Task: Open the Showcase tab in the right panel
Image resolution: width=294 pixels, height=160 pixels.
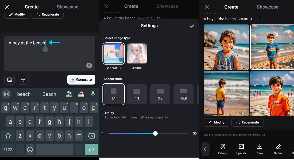Action: (268, 7)
